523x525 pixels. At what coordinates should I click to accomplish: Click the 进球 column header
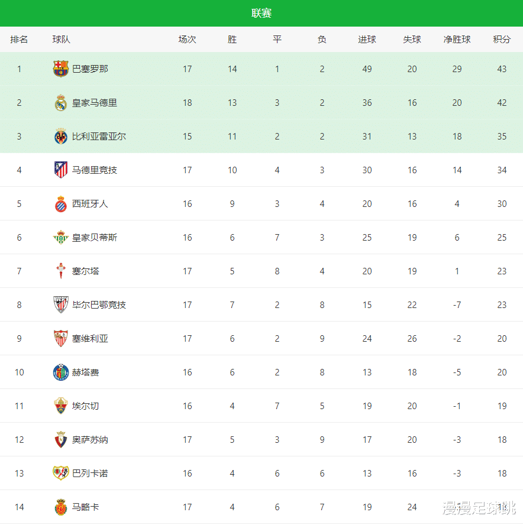coord(367,40)
